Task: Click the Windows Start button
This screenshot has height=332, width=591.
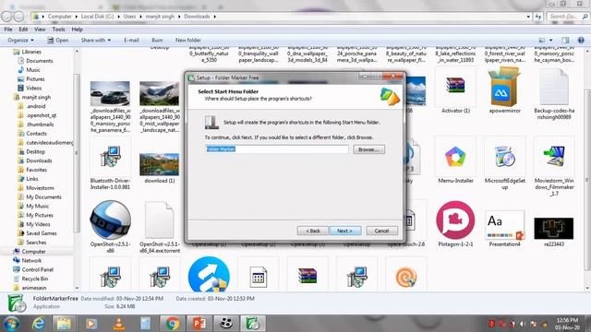Action: click(12, 324)
